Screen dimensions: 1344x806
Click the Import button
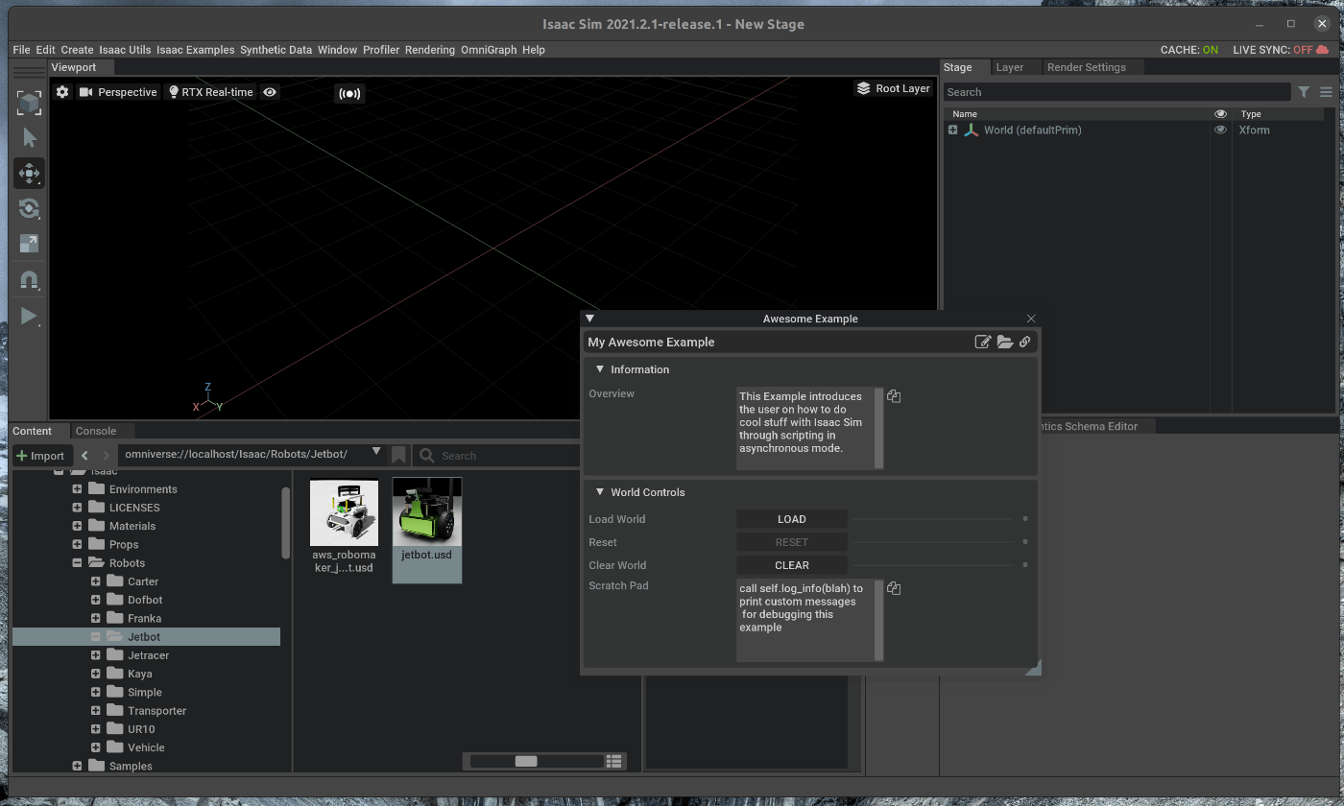tap(40, 456)
